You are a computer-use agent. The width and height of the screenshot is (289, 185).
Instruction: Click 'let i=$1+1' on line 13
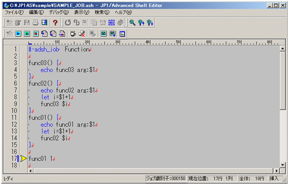point(56,131)
